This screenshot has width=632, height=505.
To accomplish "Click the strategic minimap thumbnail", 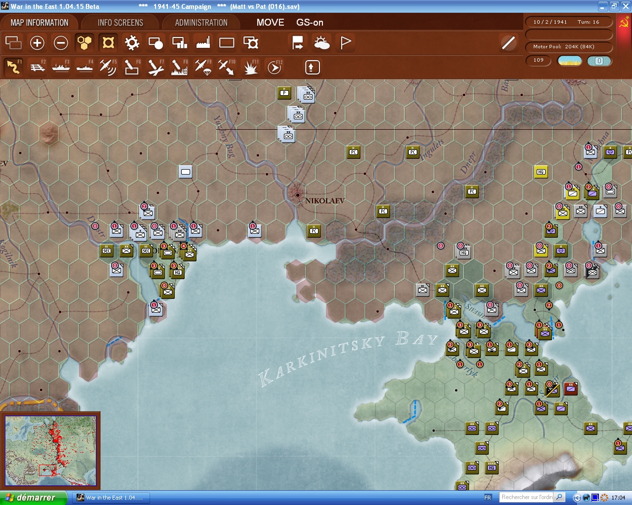I will (50, 451).
